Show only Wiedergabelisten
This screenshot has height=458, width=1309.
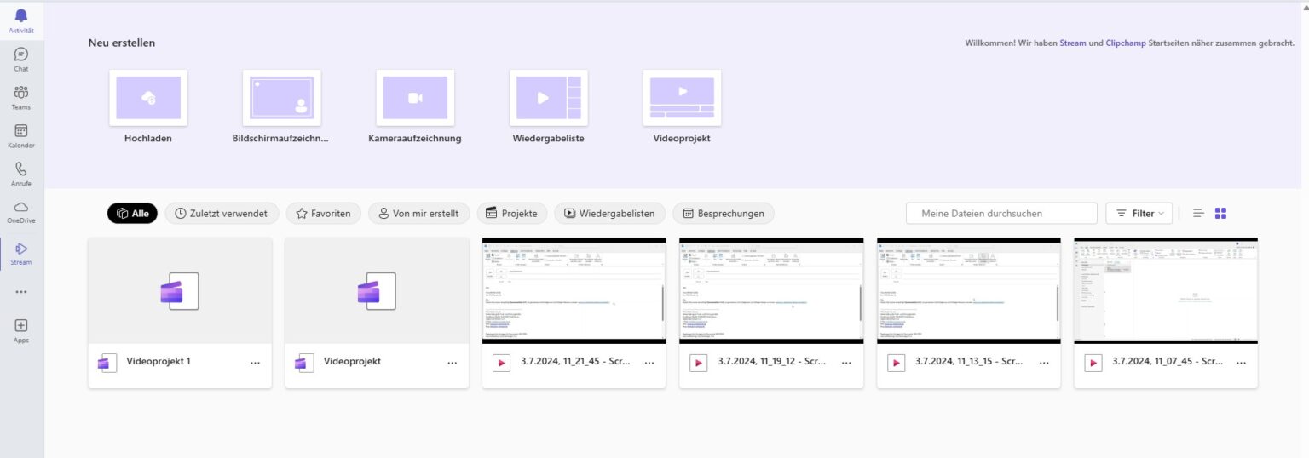pyautogui.click(x=609, y=214)
